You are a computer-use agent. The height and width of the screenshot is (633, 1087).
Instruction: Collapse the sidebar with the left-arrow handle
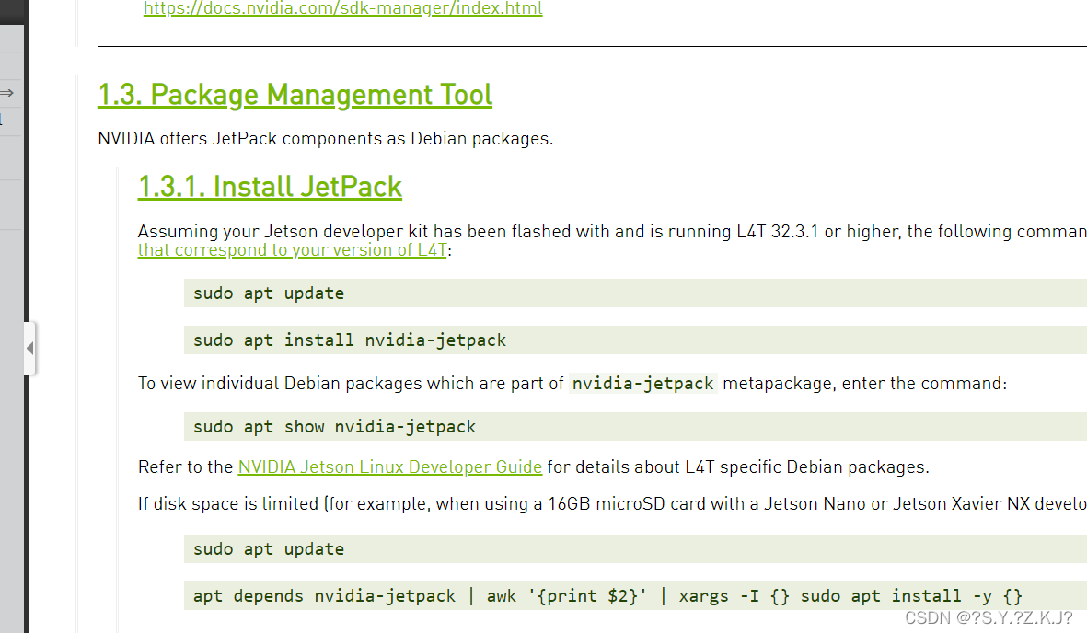point(29,348)
